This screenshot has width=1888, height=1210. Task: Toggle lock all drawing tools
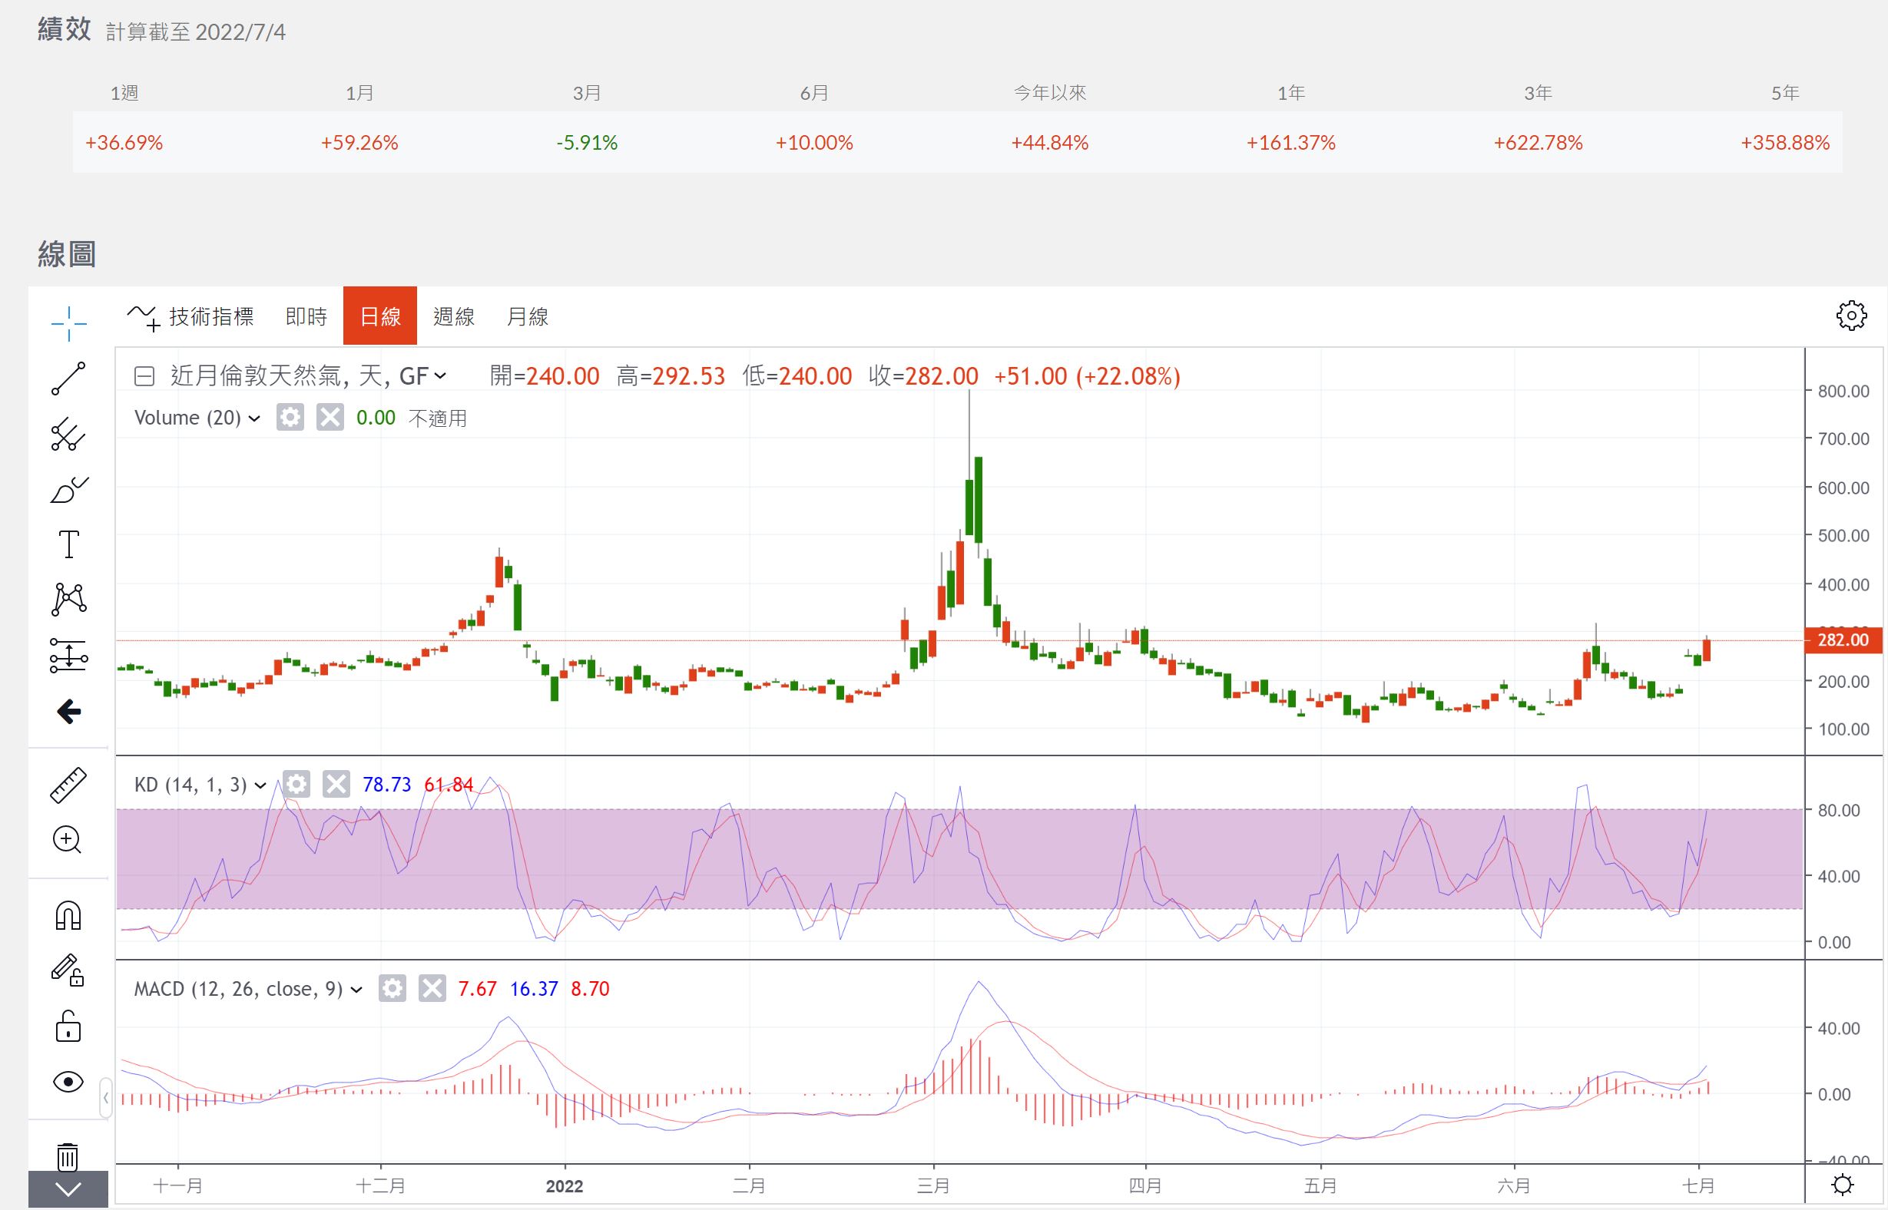68,1027
